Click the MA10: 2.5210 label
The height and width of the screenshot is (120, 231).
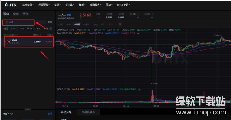click(x=96, y=33)
